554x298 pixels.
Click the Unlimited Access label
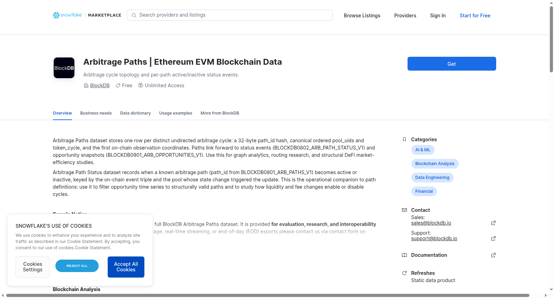point(164,85)
